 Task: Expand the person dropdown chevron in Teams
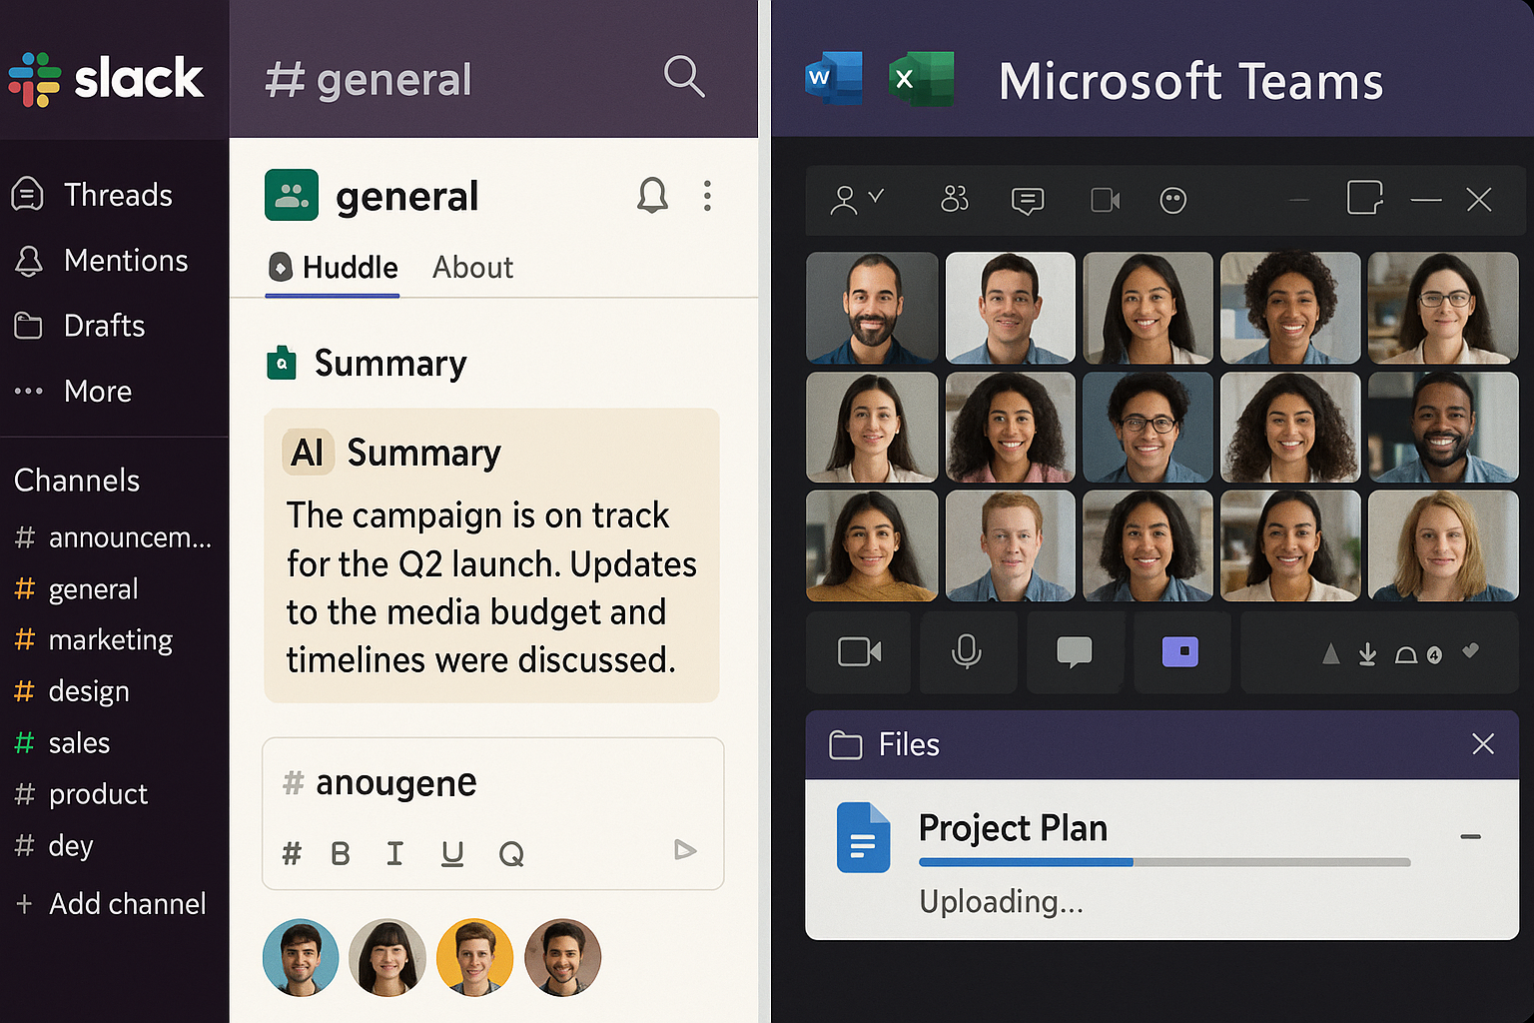876,196
